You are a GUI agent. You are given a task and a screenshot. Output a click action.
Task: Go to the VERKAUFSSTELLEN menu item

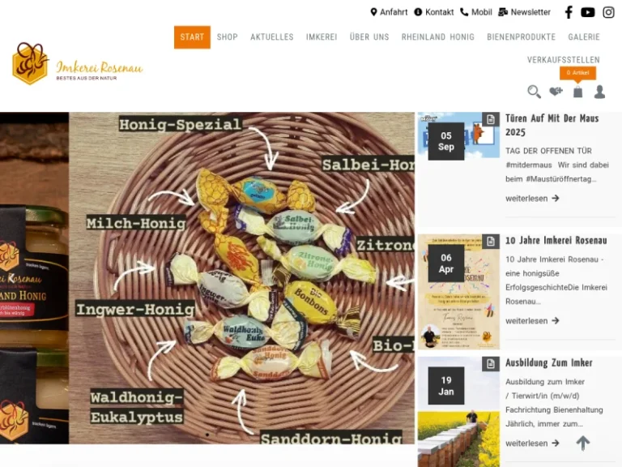[564, 60]
